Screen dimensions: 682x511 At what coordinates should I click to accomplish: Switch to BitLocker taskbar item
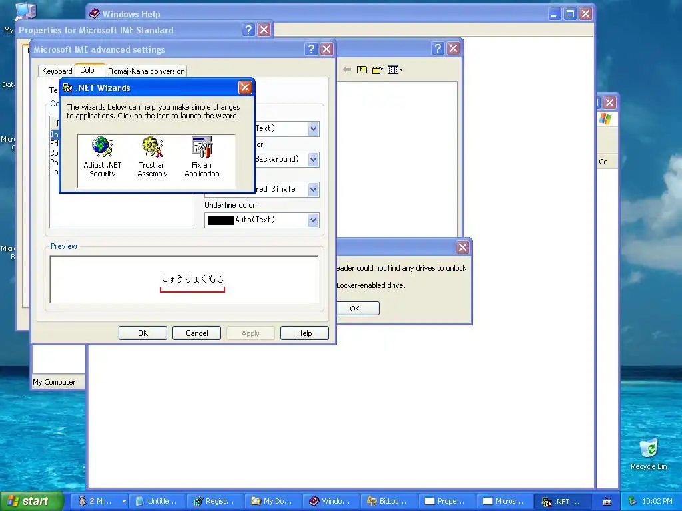pyautogui.click(x=388, y=502)
